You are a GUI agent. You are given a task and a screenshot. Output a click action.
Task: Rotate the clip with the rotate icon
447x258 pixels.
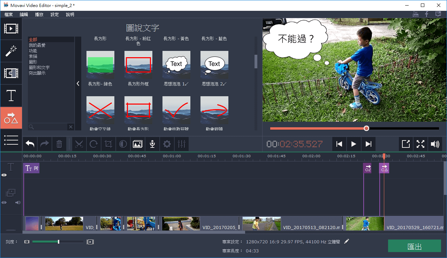(x=94, y=144)
